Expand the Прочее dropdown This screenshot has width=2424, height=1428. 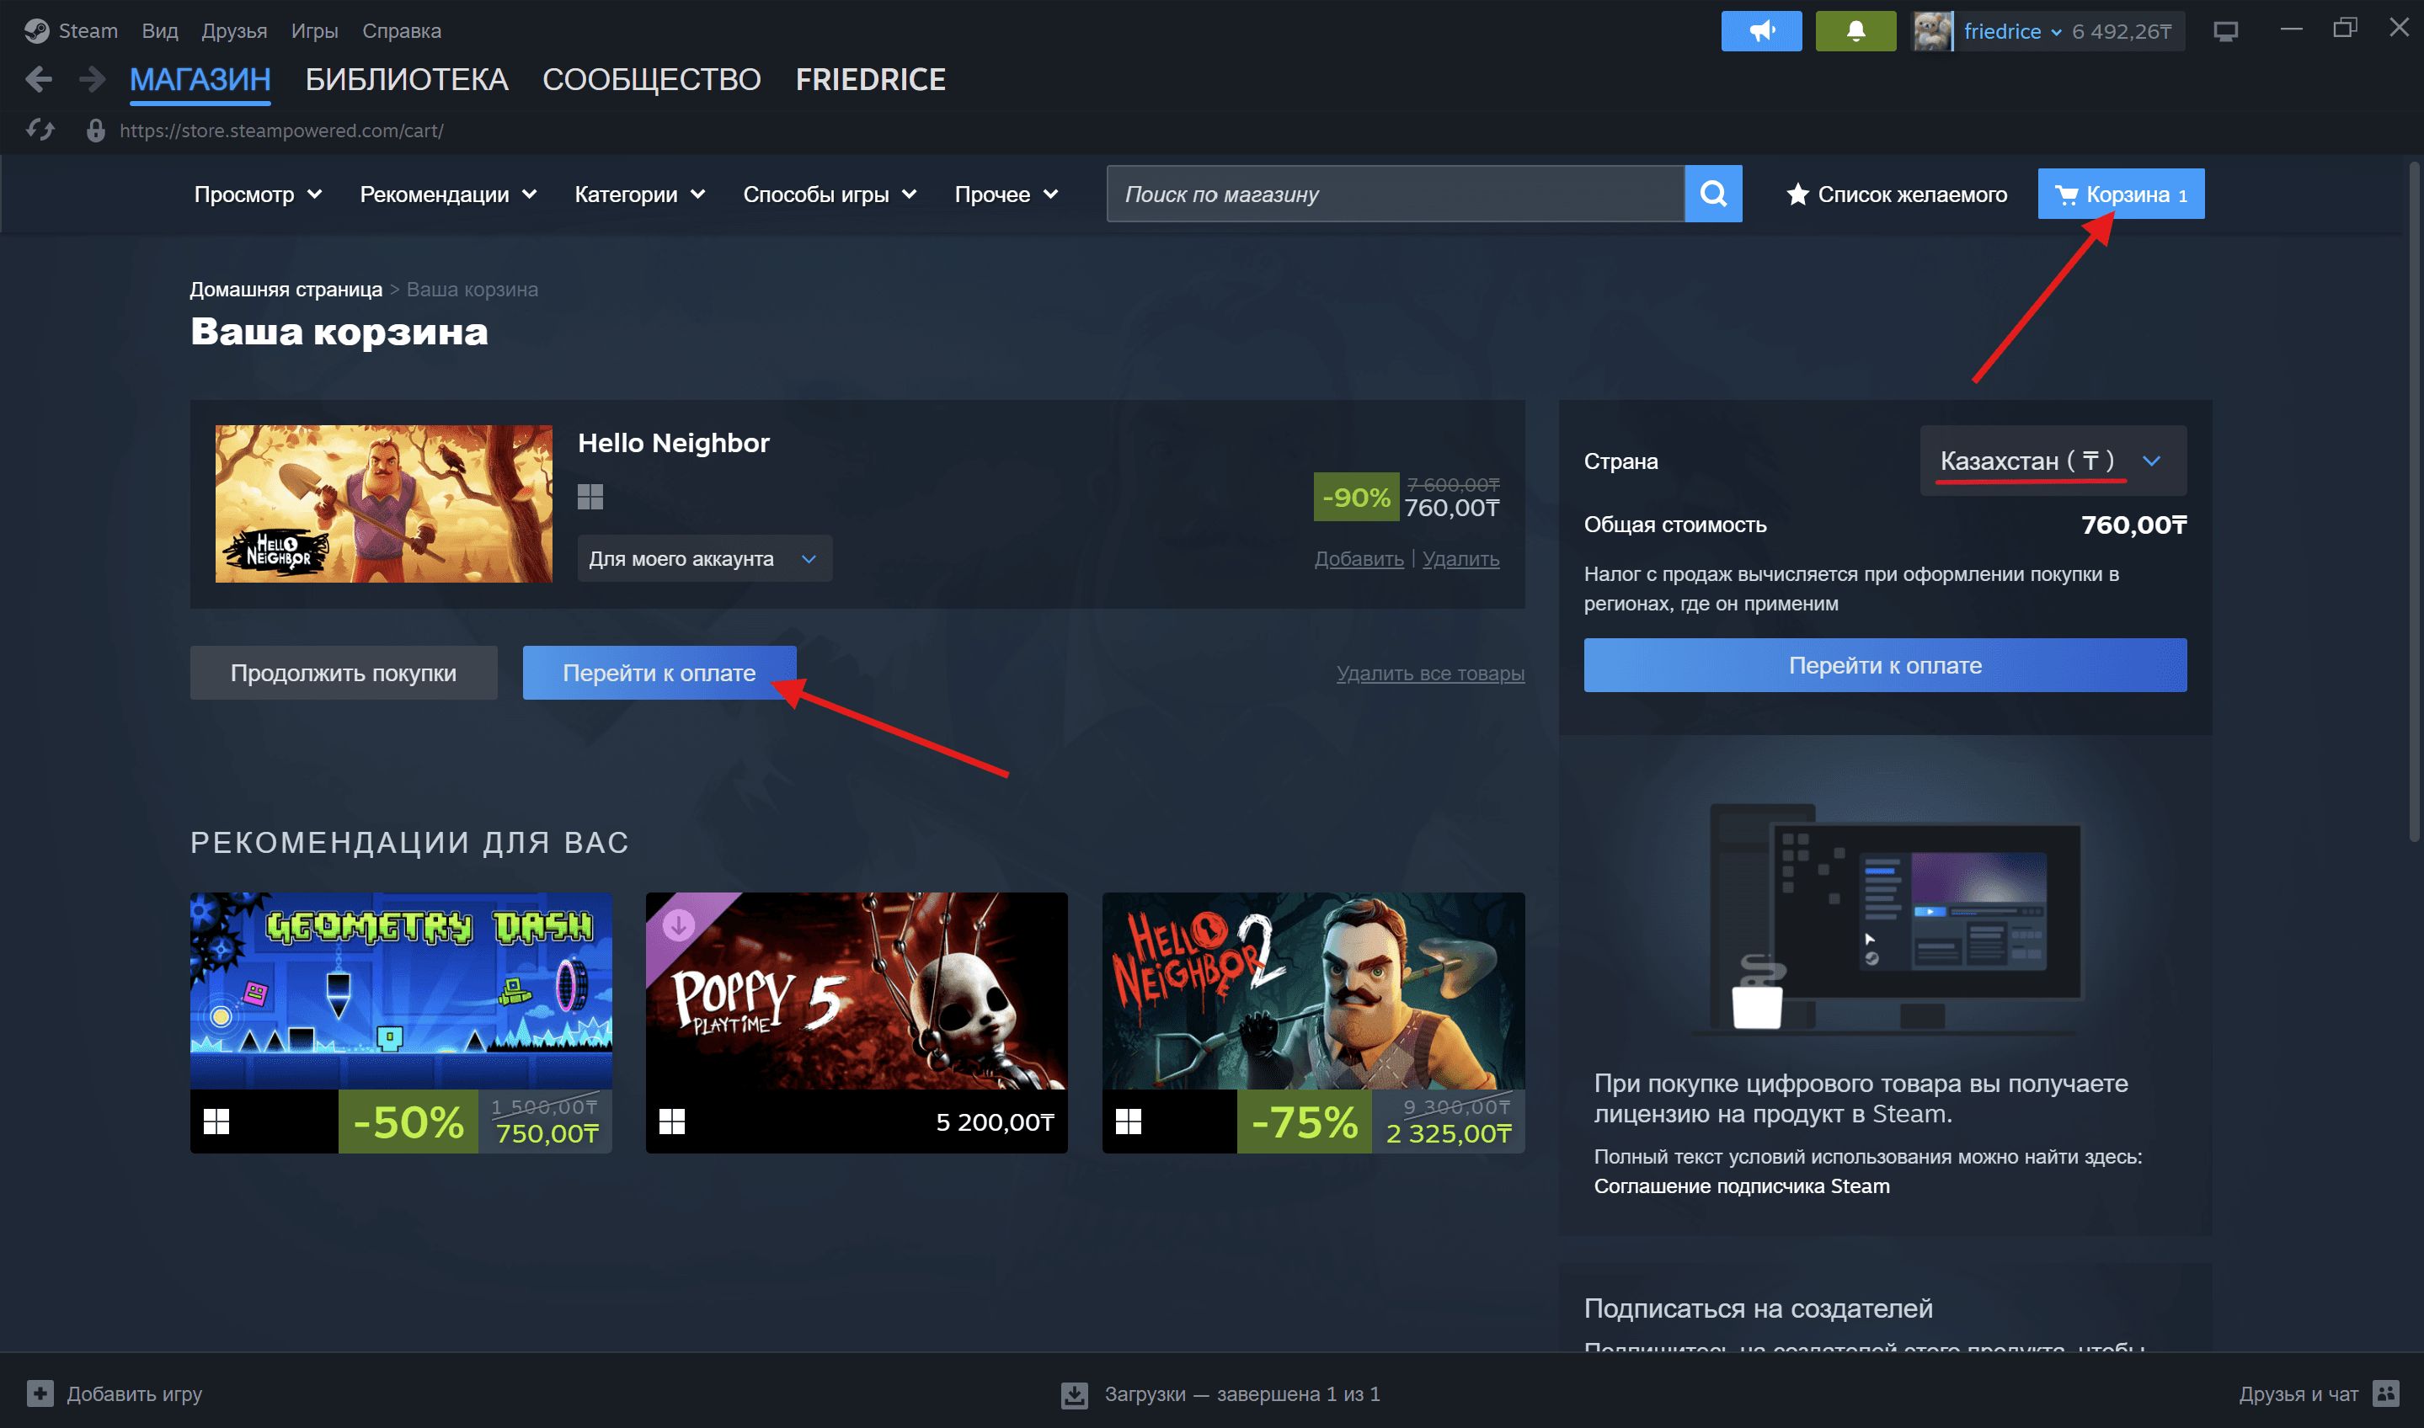click(x=1006, y=194)
